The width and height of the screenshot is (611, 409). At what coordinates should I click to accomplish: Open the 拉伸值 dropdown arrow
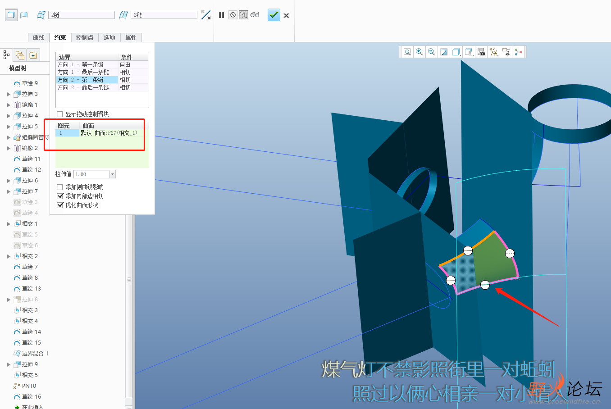[x=113, y=174]
